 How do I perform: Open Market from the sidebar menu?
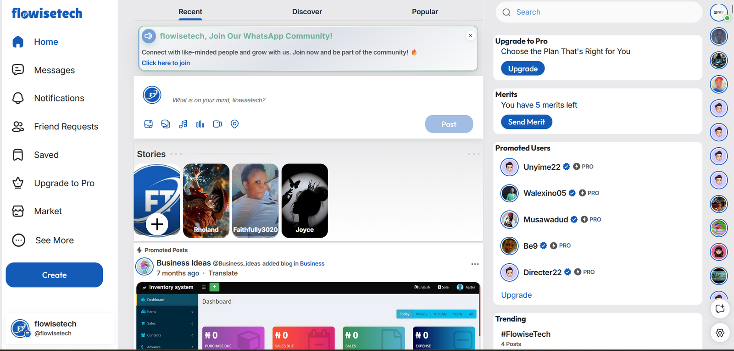coord(48,211)
